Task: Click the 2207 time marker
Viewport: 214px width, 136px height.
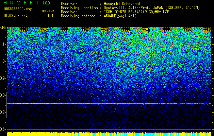Action: (146, 29)
